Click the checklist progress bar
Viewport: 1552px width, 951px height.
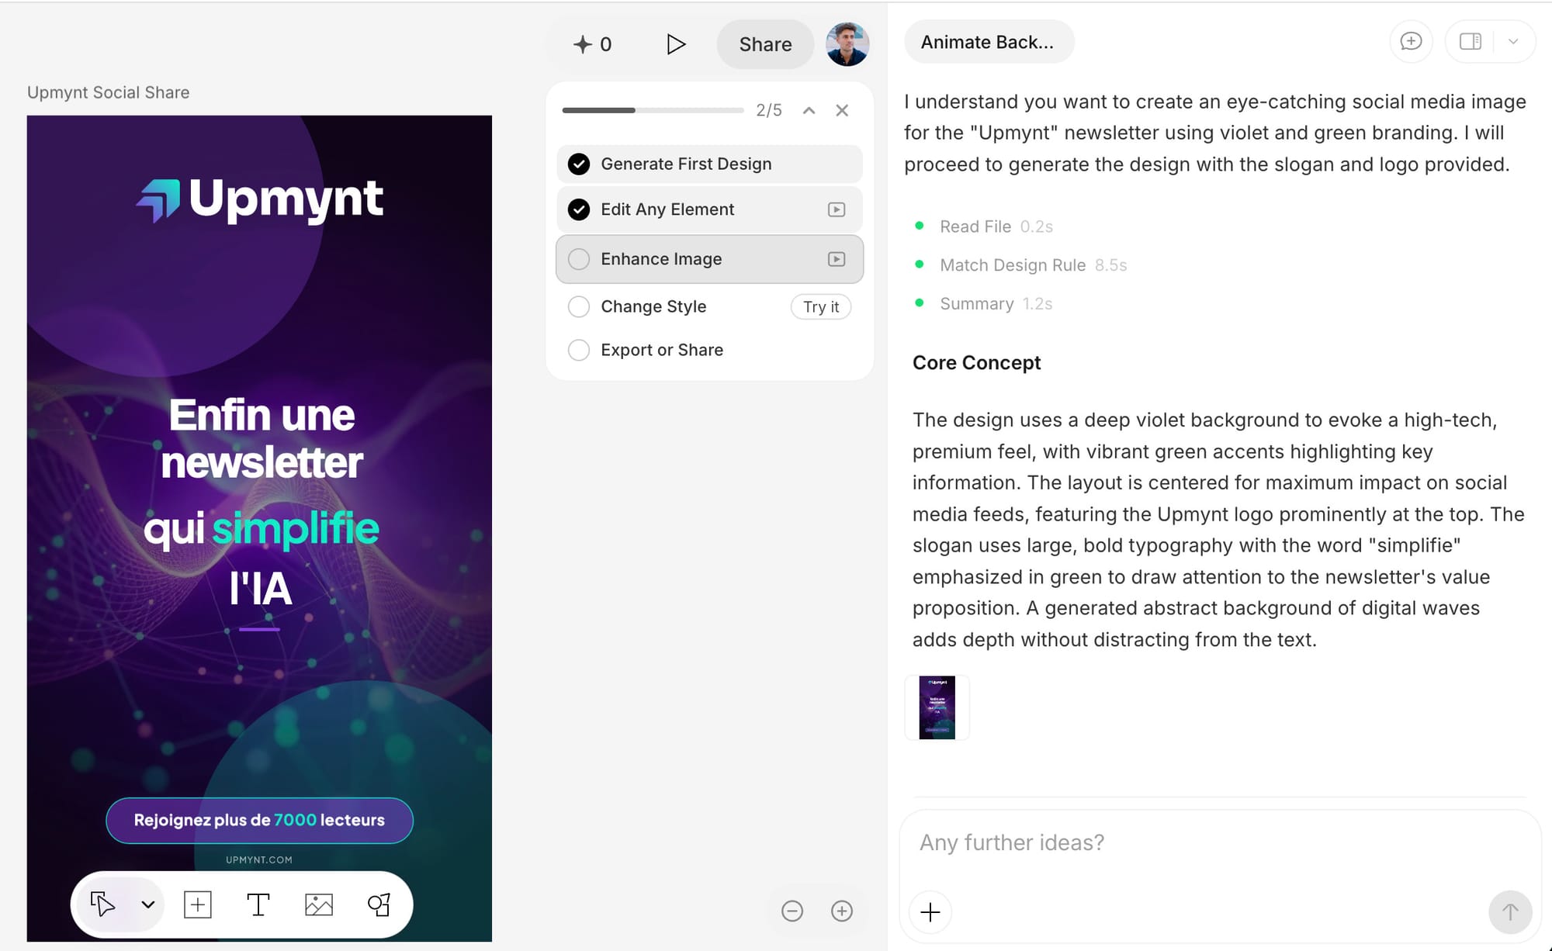(x=652, y=110)
